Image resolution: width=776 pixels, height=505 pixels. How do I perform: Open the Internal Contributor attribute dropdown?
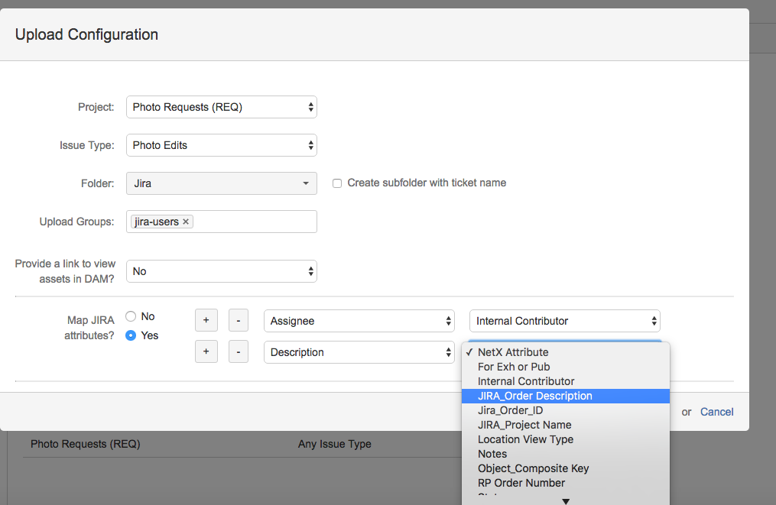(x=565, y=321)
